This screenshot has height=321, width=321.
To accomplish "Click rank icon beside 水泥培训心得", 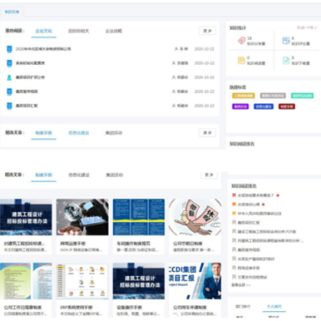I will (x=234, y=205).
